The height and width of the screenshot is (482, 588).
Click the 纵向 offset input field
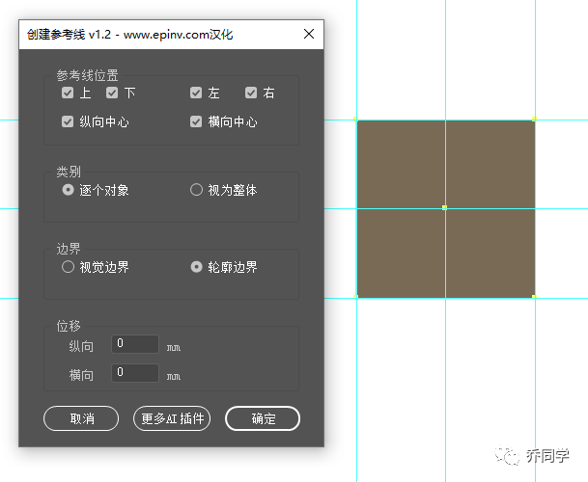(135, 344)
